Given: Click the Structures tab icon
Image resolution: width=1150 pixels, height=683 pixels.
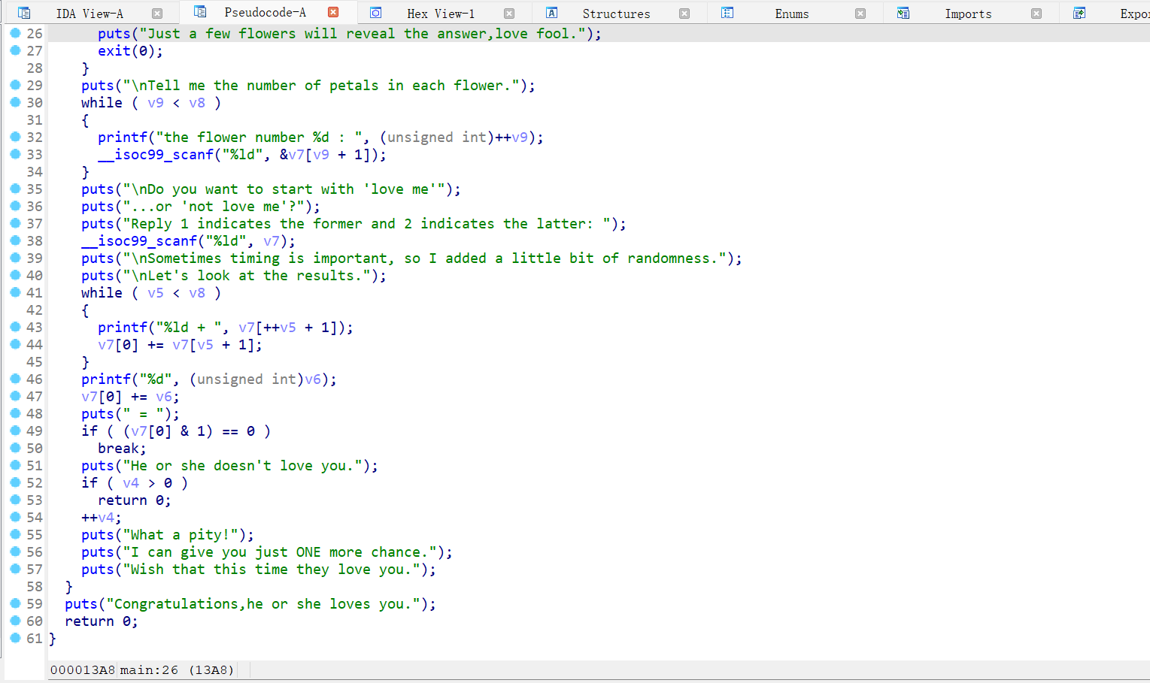Looking at the screenshot, I should (x=551, y=13).
